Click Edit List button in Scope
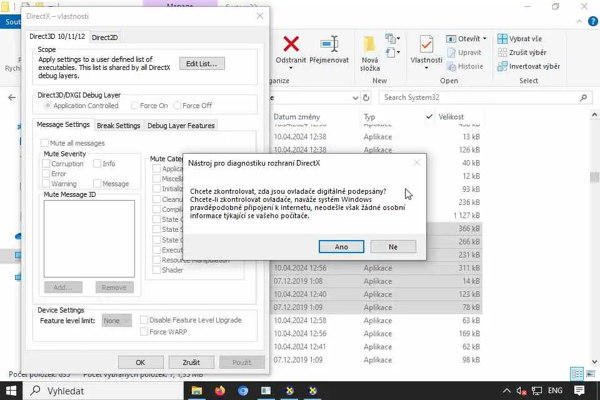 [x=202, y=64]
